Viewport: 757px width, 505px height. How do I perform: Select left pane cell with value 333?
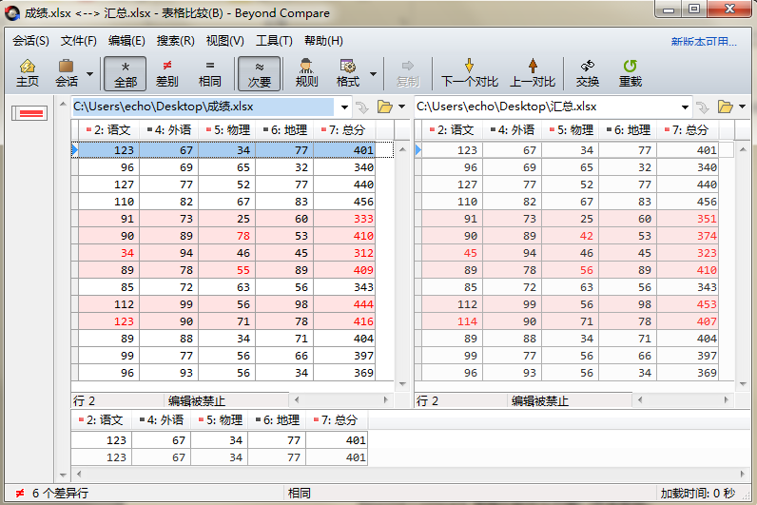point(344,219)
